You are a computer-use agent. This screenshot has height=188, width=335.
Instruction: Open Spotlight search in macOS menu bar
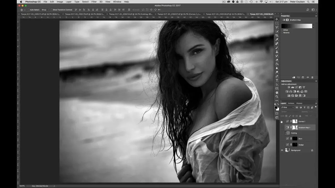click(308, 2)
